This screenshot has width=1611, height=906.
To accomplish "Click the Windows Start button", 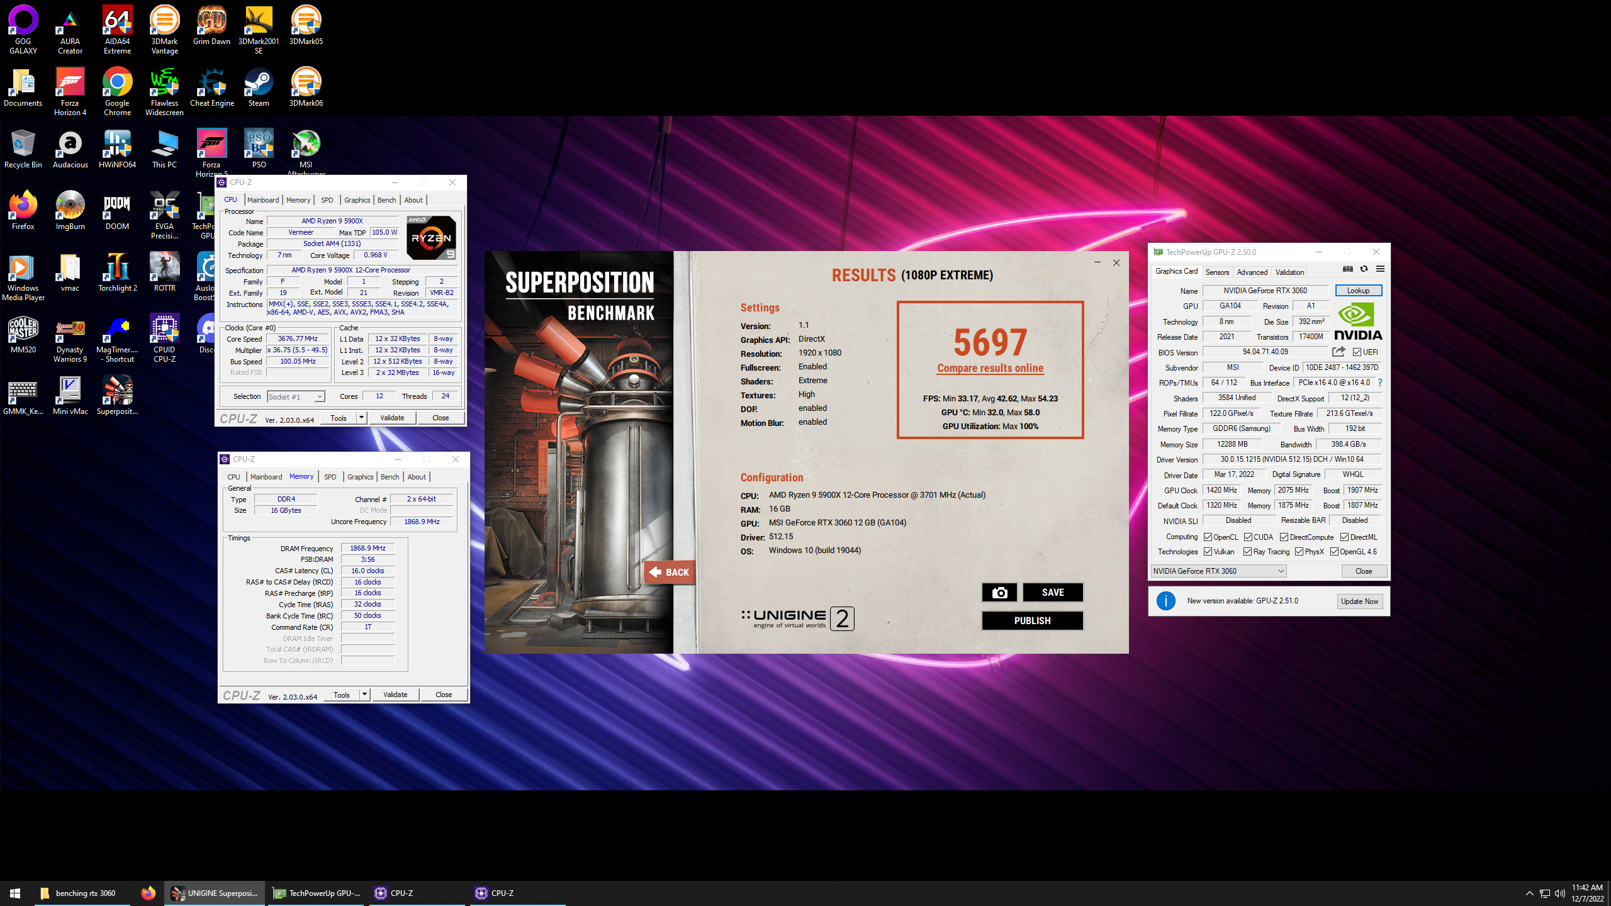I will click(15, 893).
